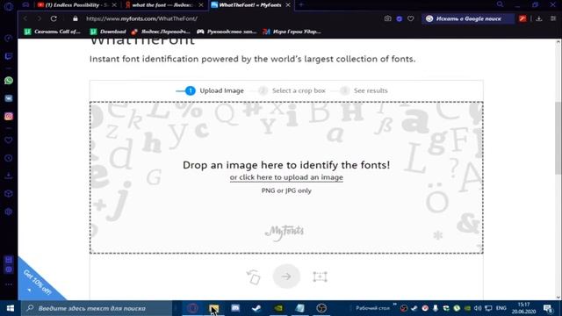Reload the MyFonts page
562x316 pixels.
click(x=54, y=18)
